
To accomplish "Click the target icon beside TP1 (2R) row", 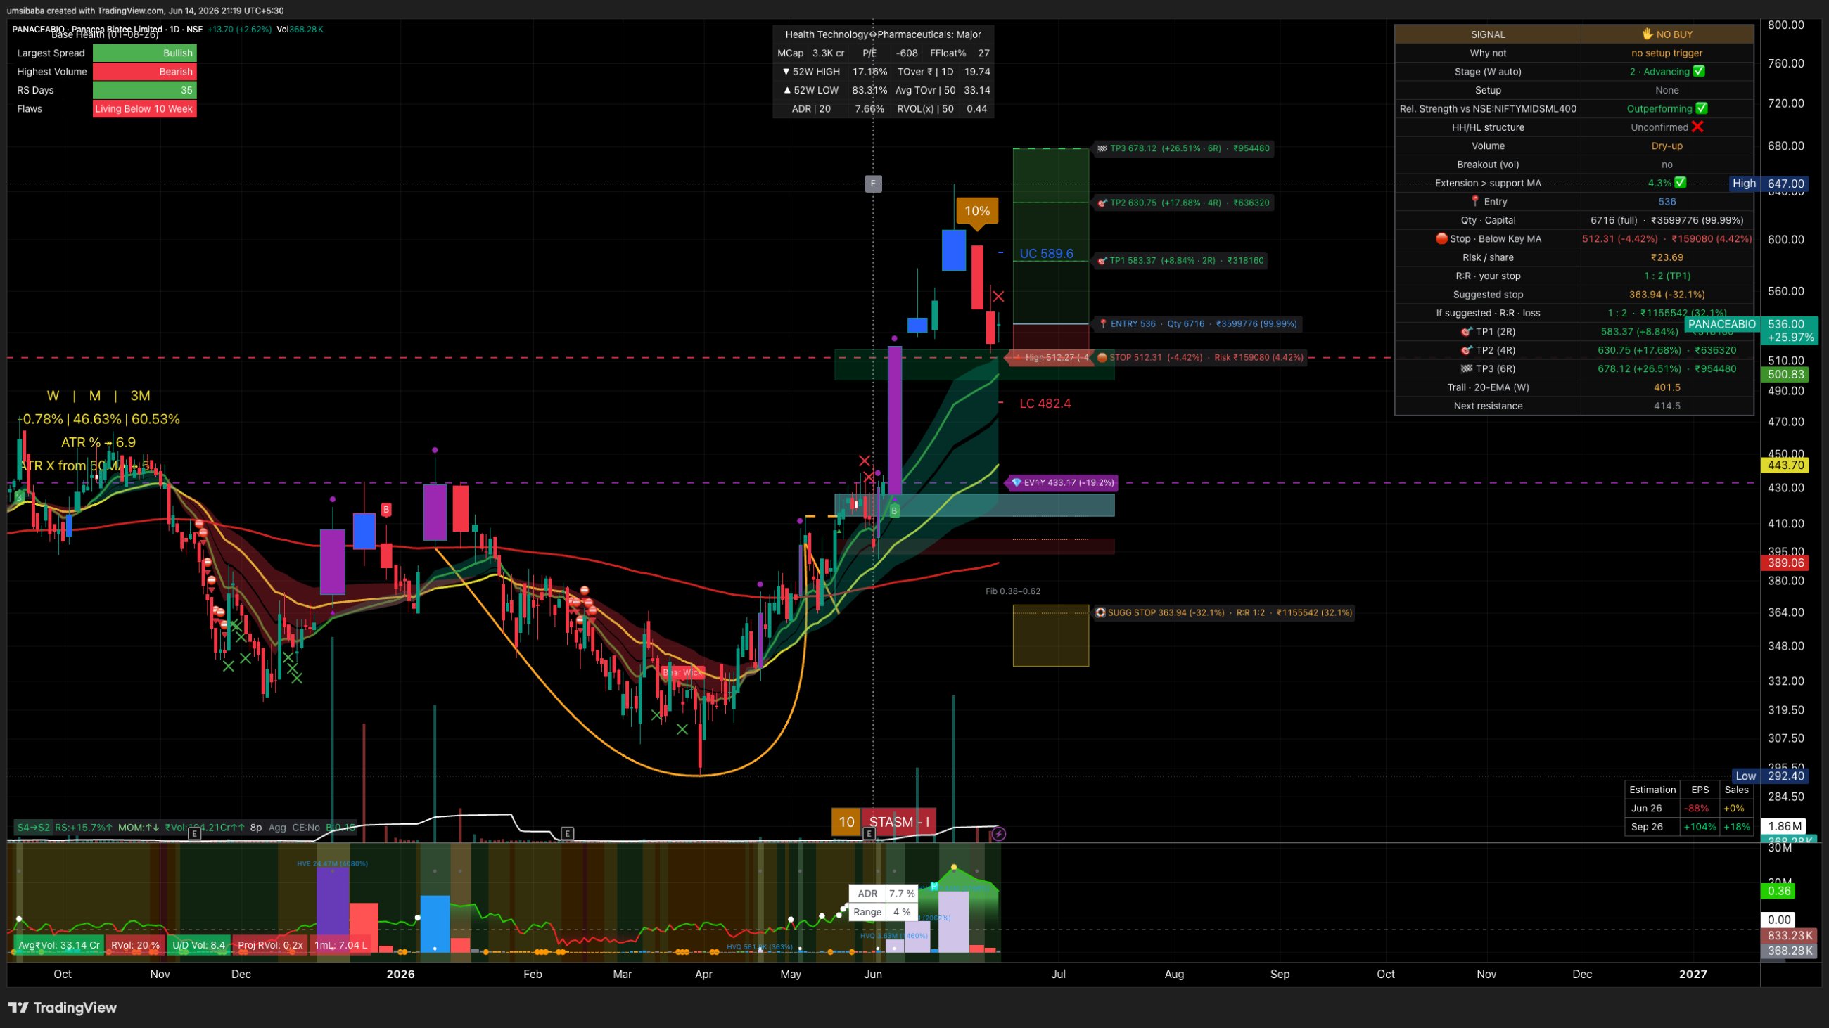I will (x=1467, y=331).
